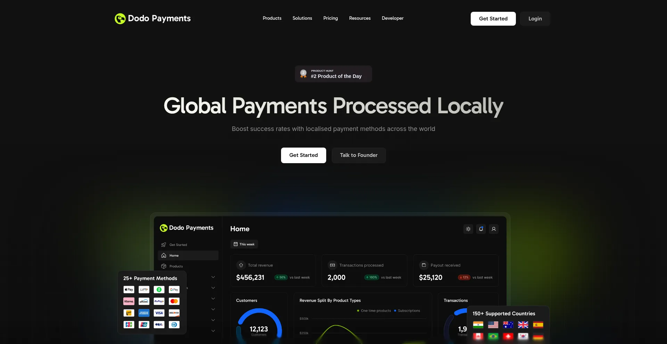Click the box icon beside Products
The height and width of the screenshot is (344, 667).
pos(164,266)
